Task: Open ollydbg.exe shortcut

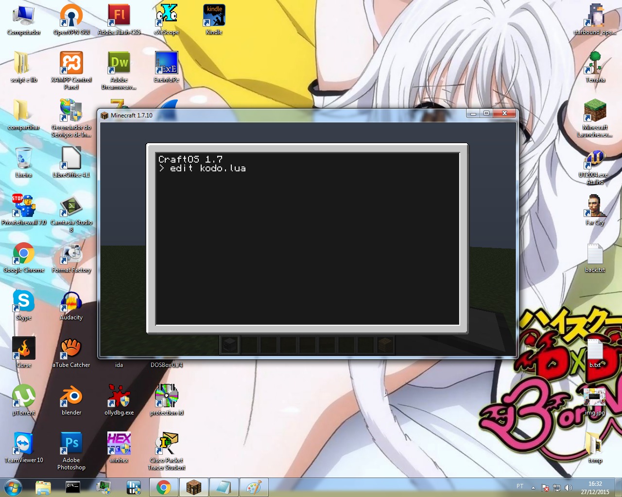Action: 119,400
